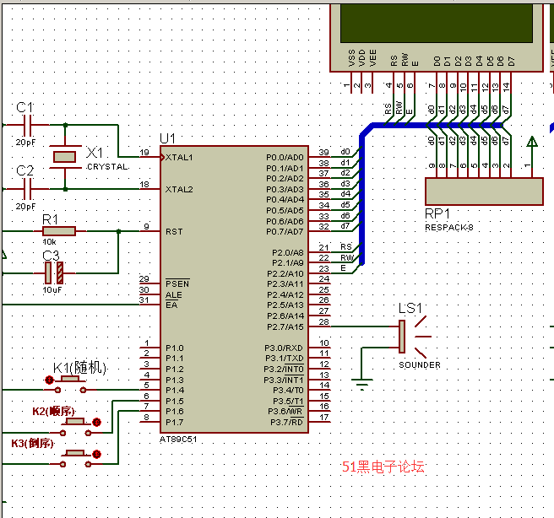Select resistor R1 body
Image resolution: width=554 pixels, height=518 pixels.
point(59,231)
